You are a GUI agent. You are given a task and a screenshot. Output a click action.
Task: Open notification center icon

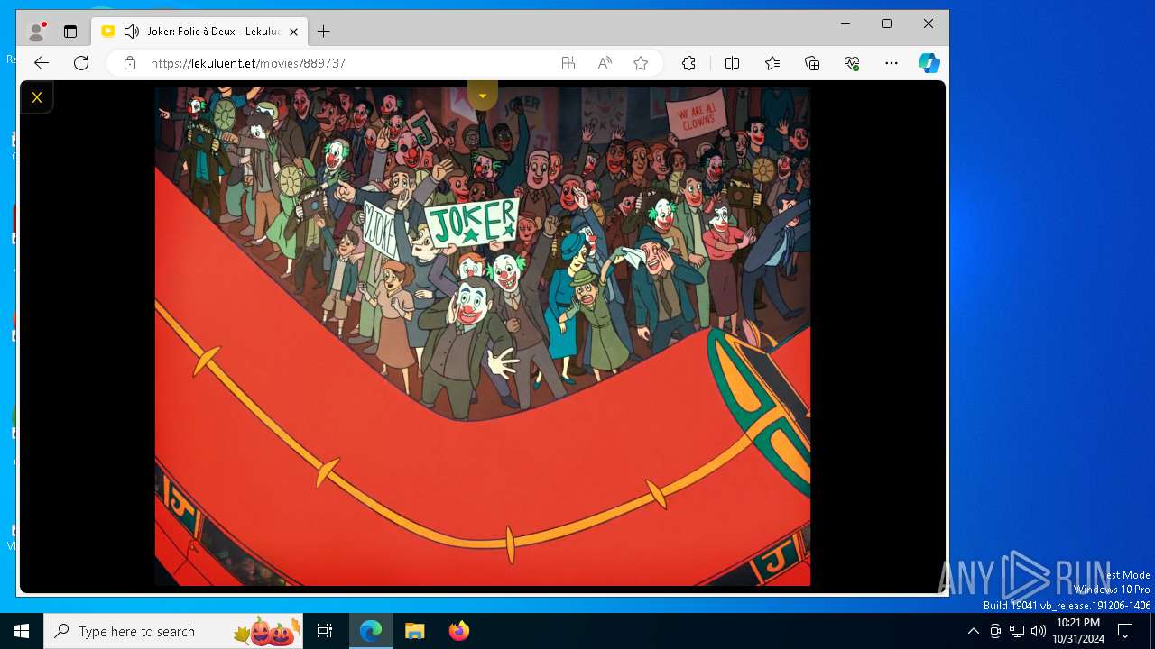(x=1125, y=631)
